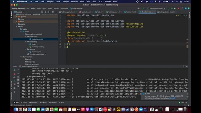Open the VCS menu
Viewport: 201px width, 113px height.
[100, 2]
